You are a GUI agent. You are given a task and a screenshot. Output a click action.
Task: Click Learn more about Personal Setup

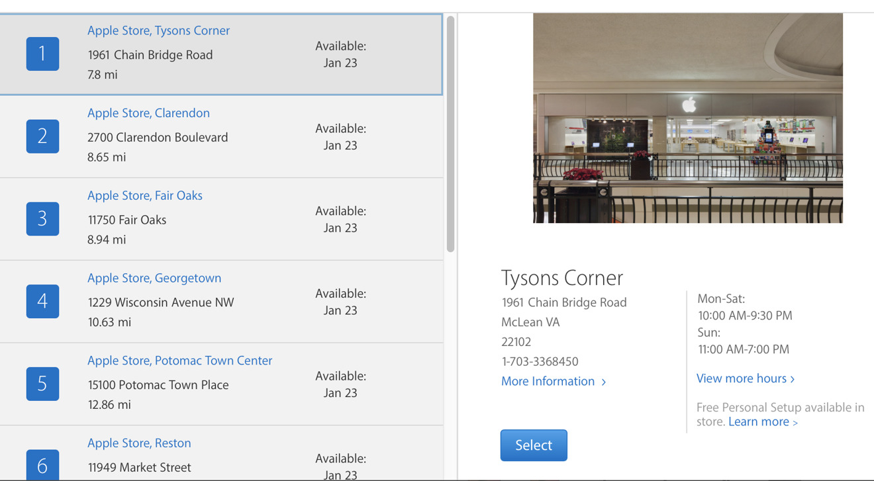click(x=763, y=422)
